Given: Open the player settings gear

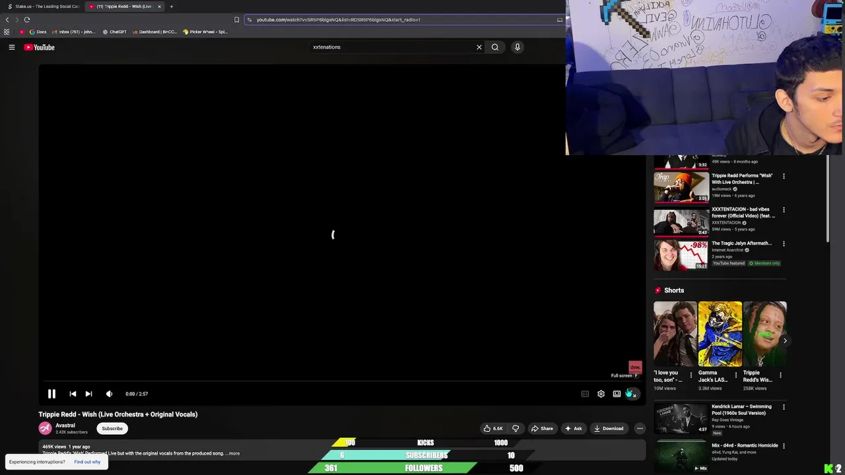Looking at the screenshot, I should 601,394.
